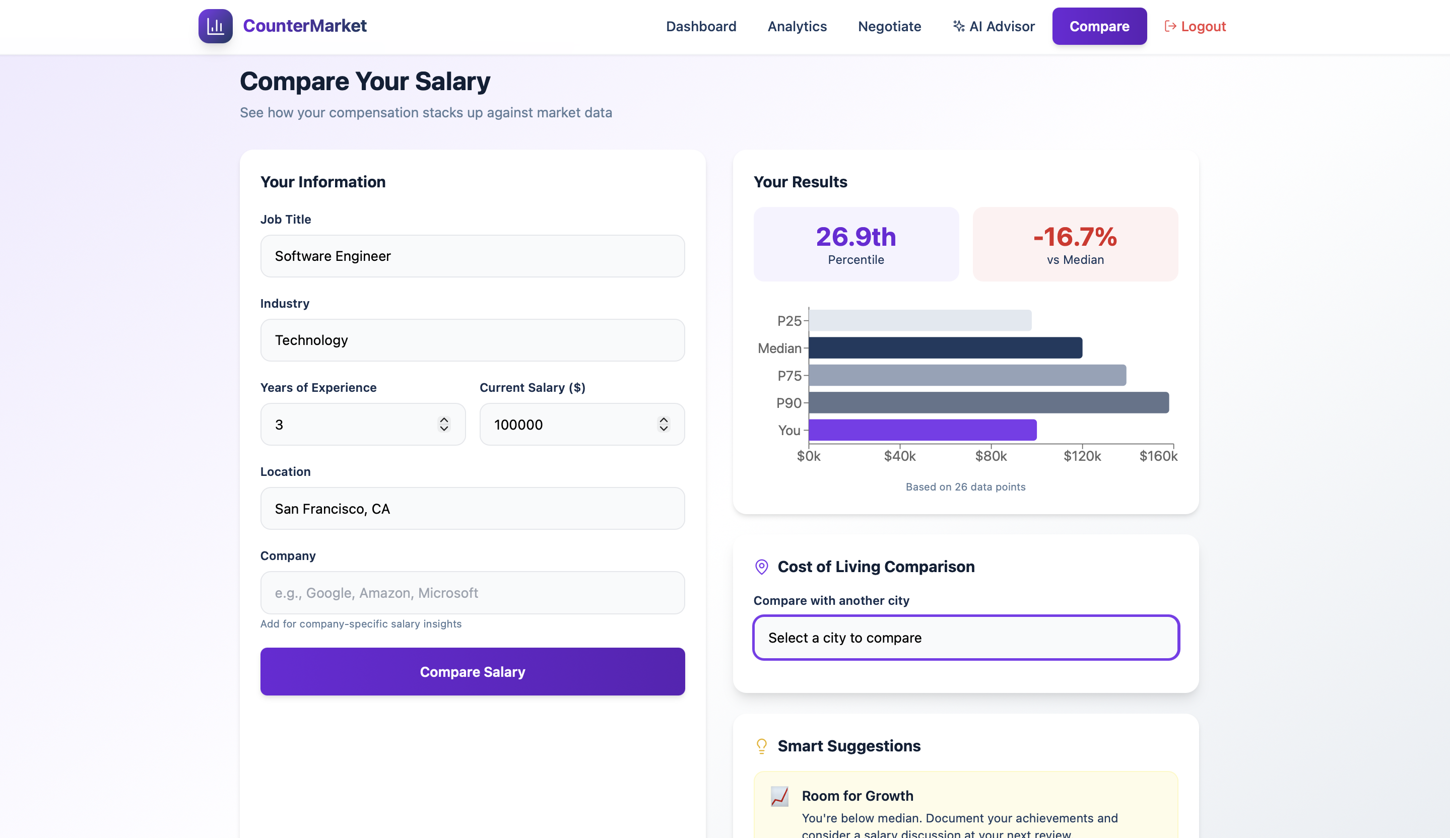The width and height of the screenshot is (1450, 838).
Task: Open the Select a city to compare dropdown
Action: (965, 637)
